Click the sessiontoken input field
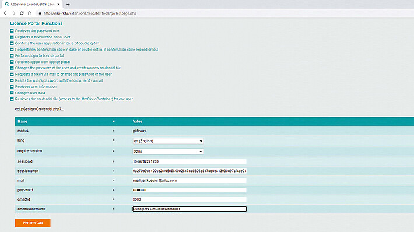Image resolution: width=414 pixels, height=232 pixels. click(190, 171)
